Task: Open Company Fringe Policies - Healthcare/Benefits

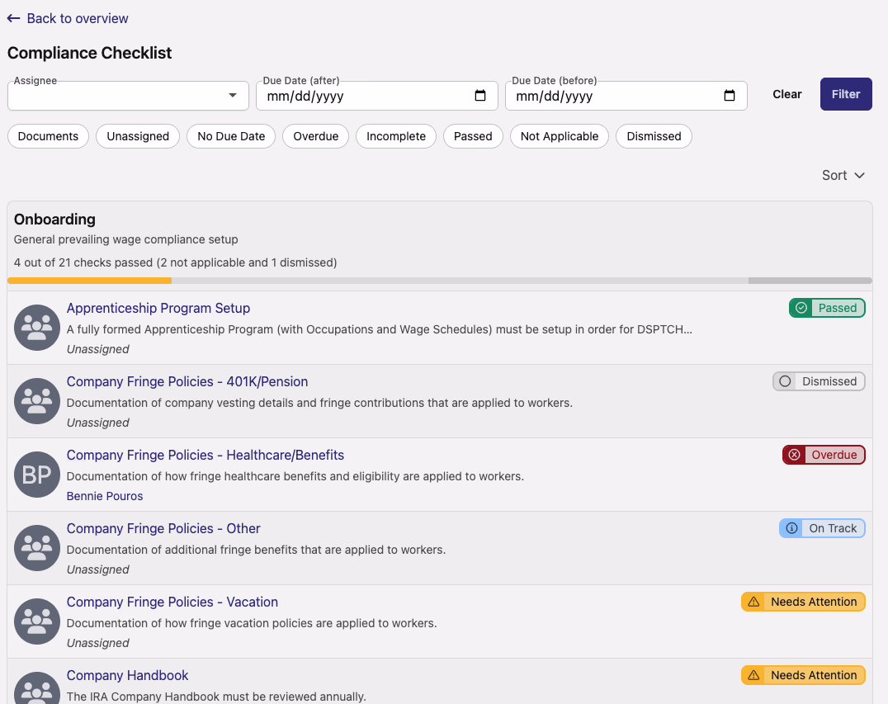Action: tap(205, 456)
